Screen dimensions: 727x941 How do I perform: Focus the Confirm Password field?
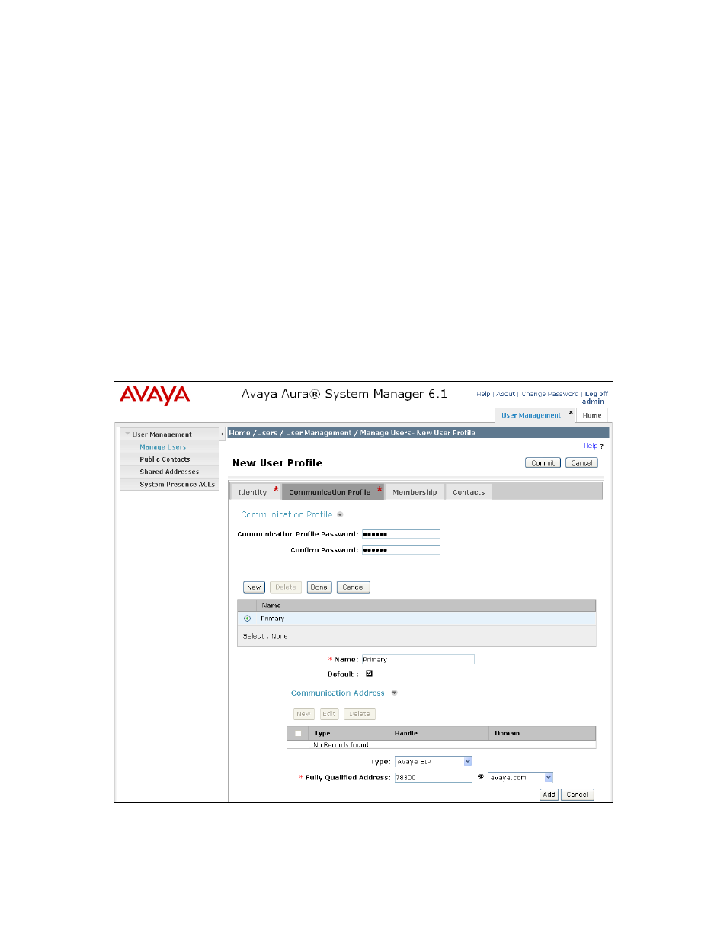point(401,550)
